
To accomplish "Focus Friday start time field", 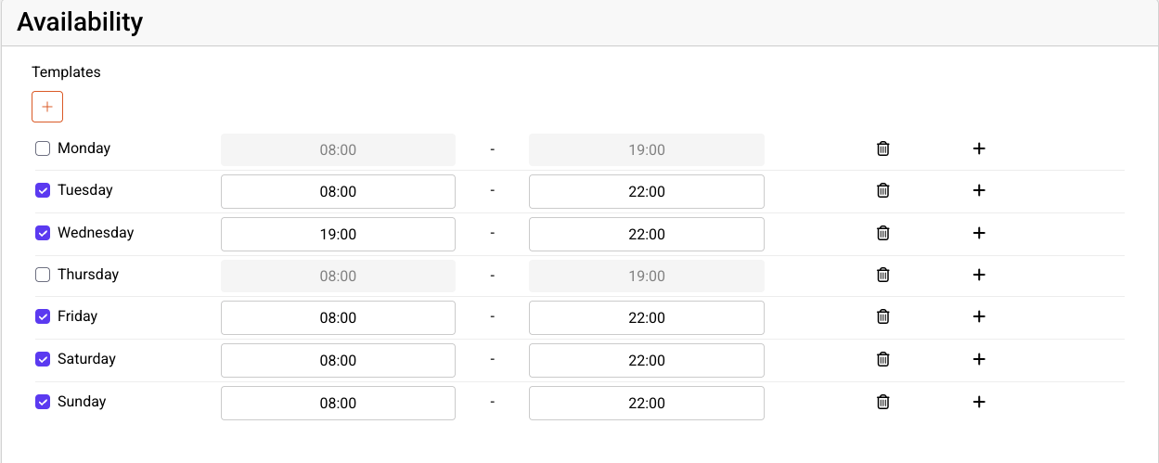I will pos(338,318).
